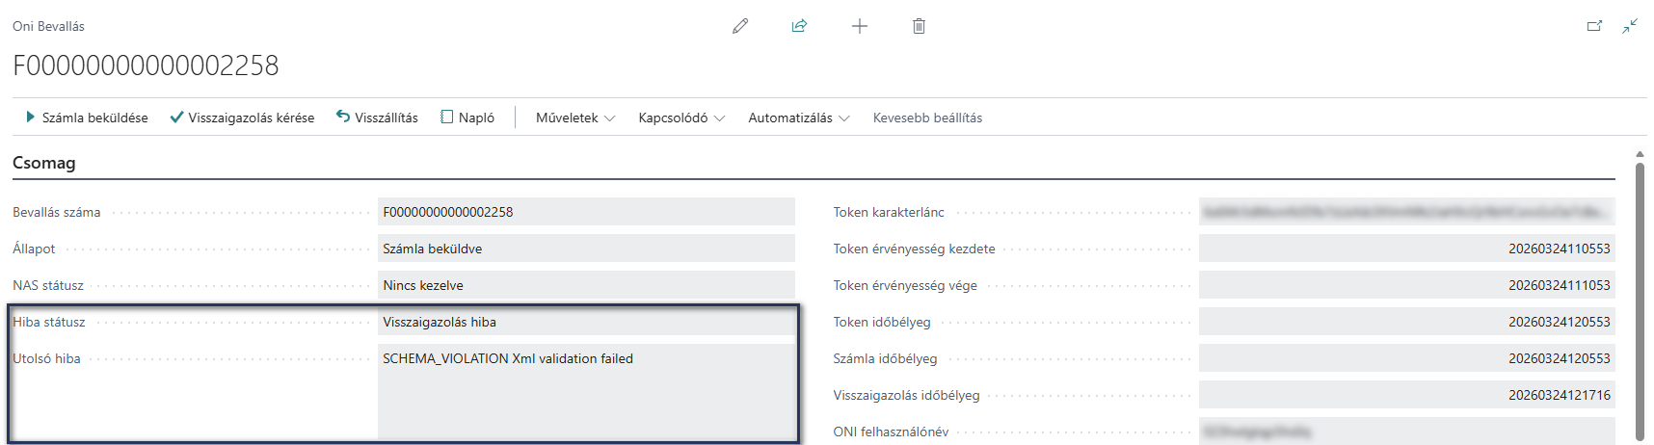
Task: Click the scrollbar up arrow
Action: tap(1641, 154)
